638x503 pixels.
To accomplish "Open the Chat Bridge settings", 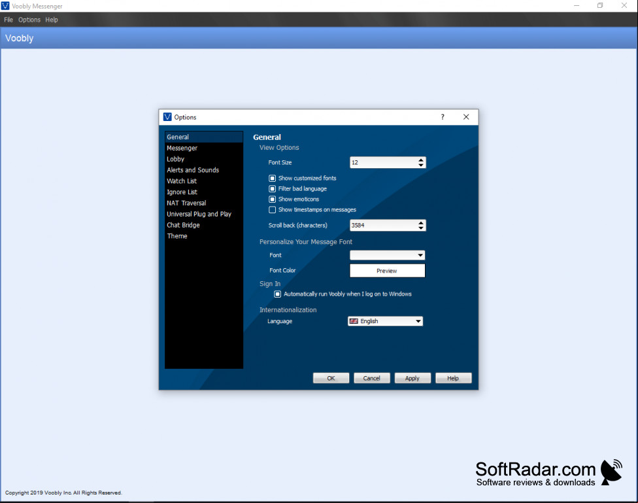I will (204, 225).
